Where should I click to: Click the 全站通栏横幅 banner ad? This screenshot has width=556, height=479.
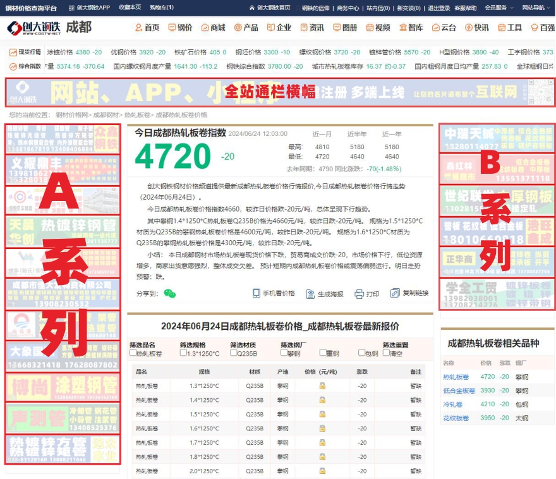[x=279, y=92]
